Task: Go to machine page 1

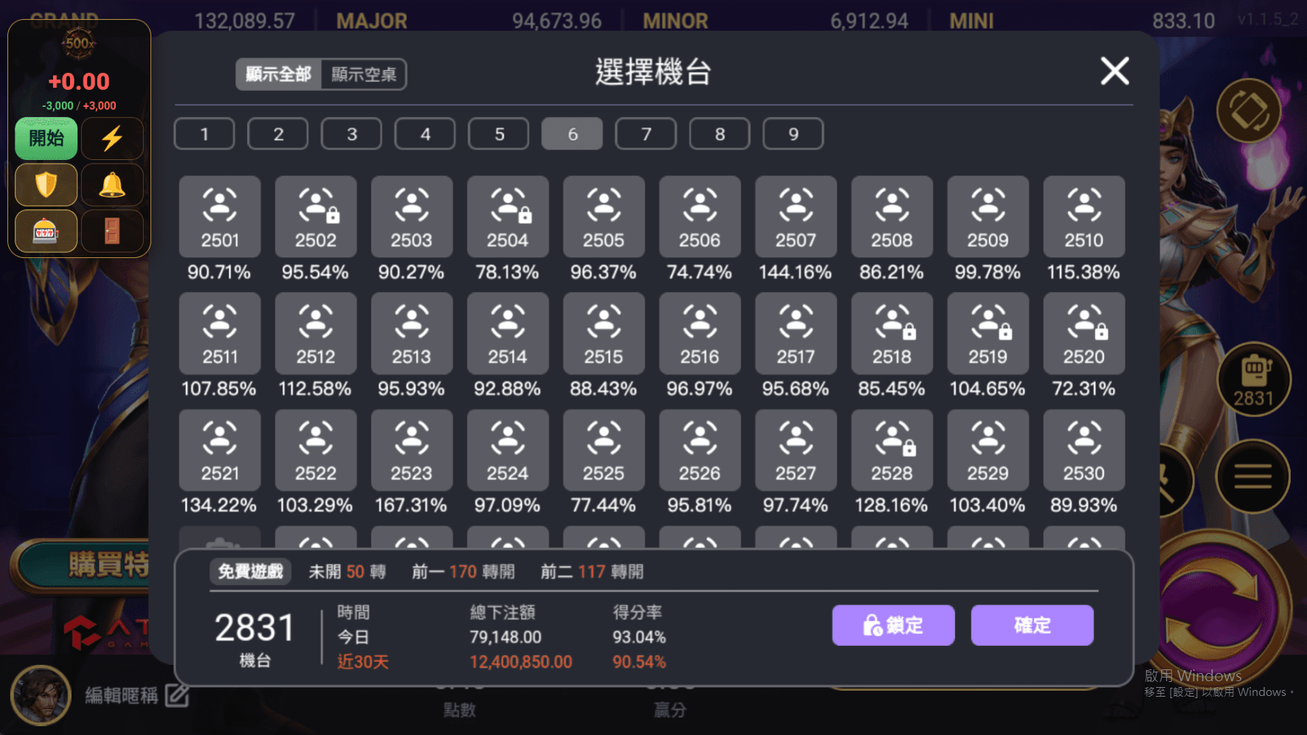Action: (204, 134)
